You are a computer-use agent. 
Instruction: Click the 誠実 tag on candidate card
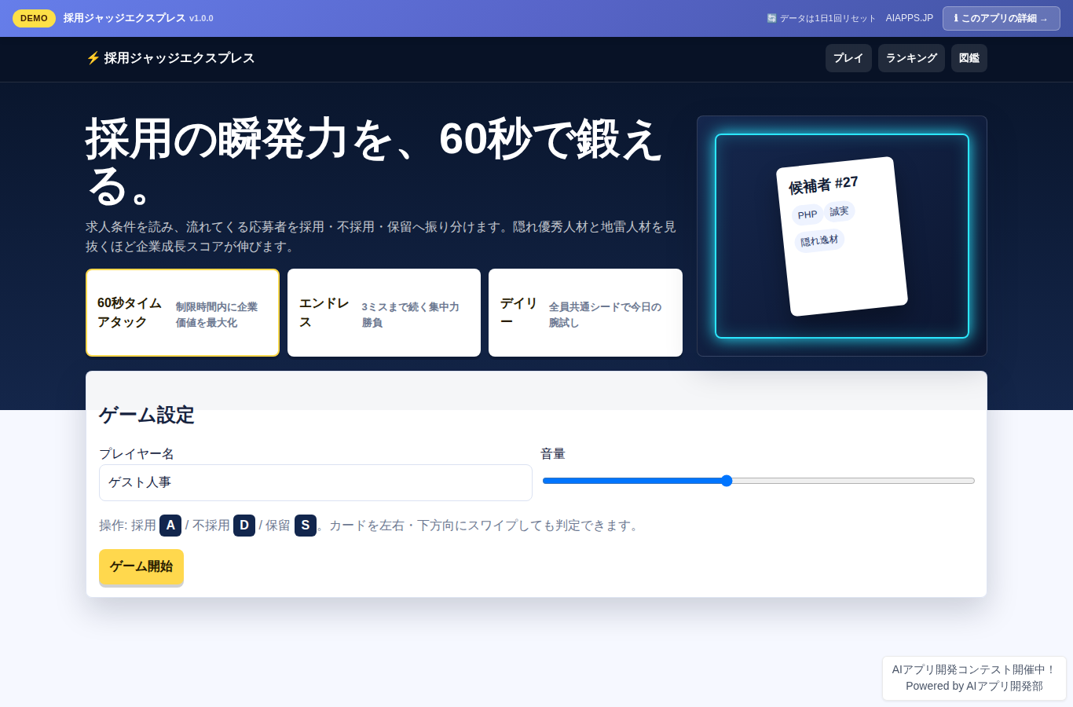pos(839,211)
